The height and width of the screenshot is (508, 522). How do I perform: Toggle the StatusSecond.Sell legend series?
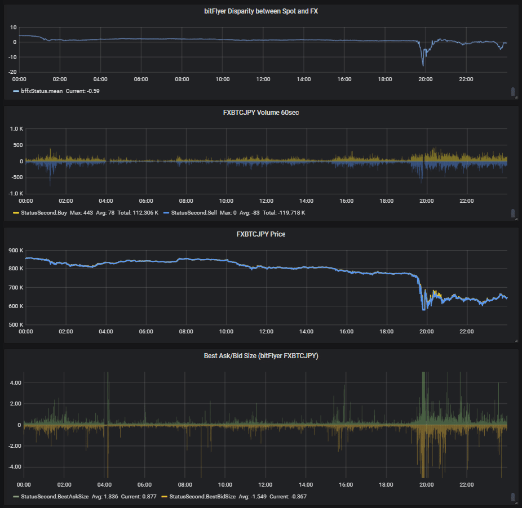coord(194,213)
